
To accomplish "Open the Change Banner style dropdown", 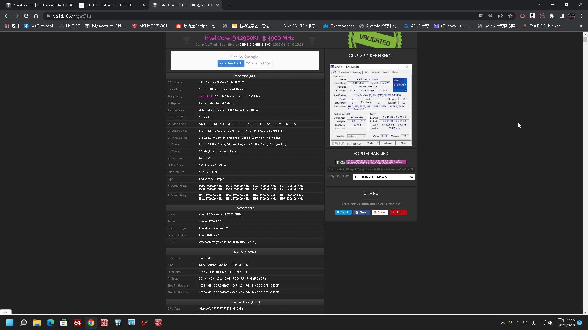I will 384,177.
